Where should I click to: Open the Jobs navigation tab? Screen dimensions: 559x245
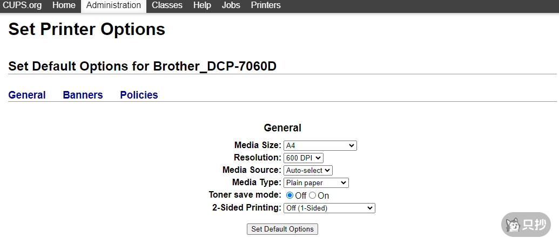pyautogui.click(x=231, y=5)
